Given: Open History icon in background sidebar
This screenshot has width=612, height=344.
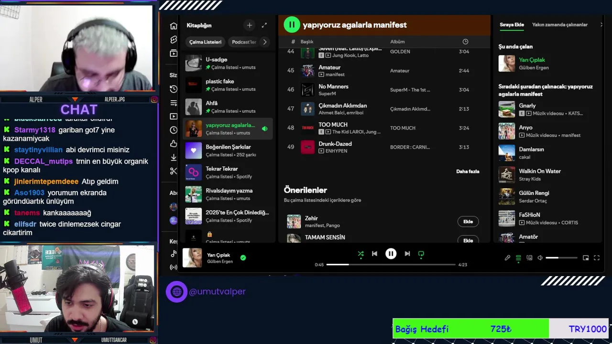Looking at the screenshot, I should [x=174, y=89].
